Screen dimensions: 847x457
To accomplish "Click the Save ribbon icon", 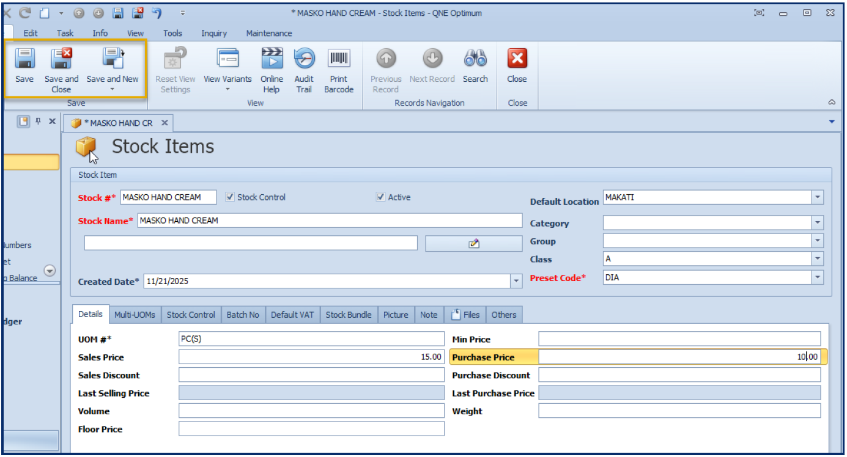I will pyautogui.click(x=24, y=59).
